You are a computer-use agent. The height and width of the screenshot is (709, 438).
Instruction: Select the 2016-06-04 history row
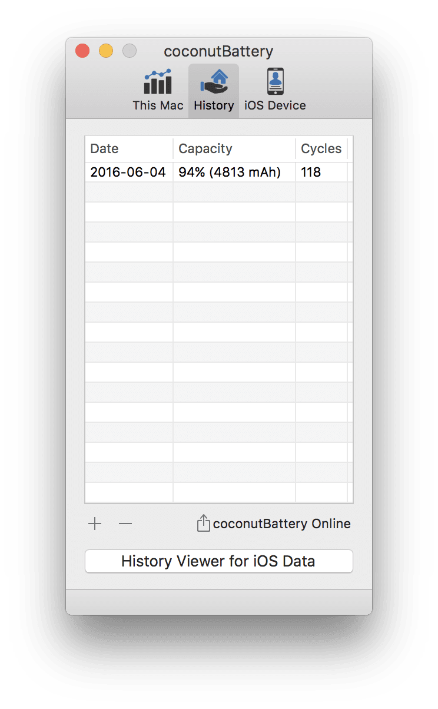[x=219, y=173]
